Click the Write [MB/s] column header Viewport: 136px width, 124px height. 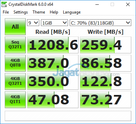click(106, 32)
